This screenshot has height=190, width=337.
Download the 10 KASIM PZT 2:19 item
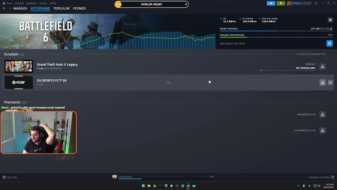click(x=323, y=130)
